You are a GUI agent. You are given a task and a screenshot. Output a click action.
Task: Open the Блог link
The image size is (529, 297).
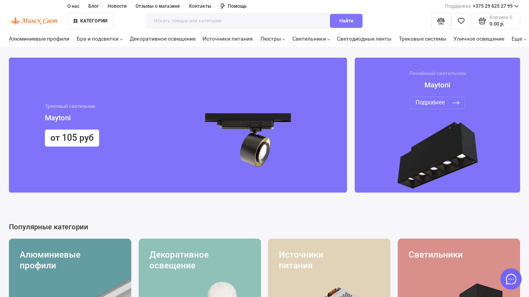coord(93,6)
